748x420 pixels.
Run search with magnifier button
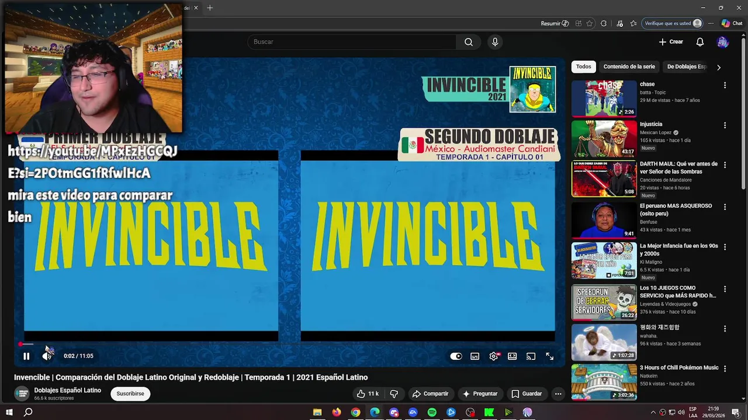tap(469, 42)
